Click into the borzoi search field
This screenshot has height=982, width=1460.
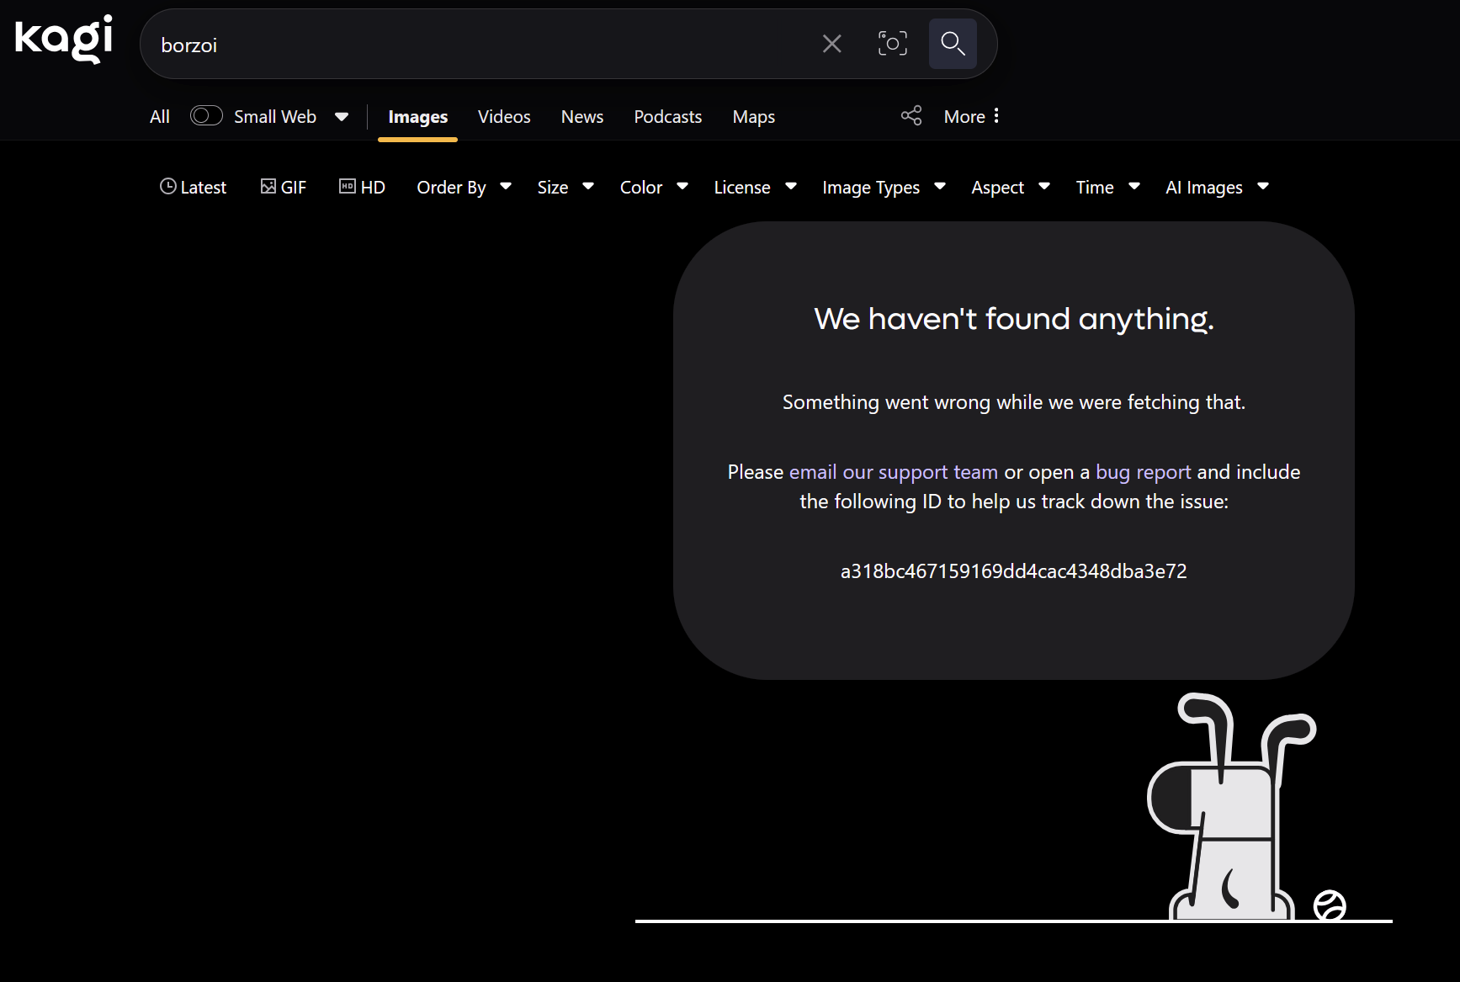[480, 45]
